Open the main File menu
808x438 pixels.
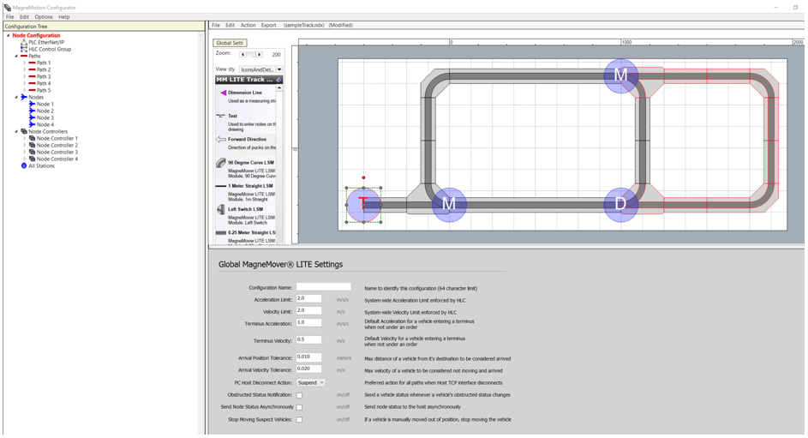[x=9, y=17]
